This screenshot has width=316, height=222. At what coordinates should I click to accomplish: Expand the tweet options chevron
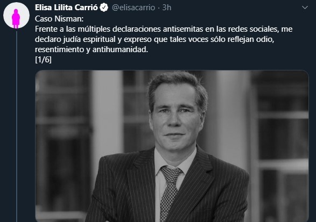coord(305,8)
